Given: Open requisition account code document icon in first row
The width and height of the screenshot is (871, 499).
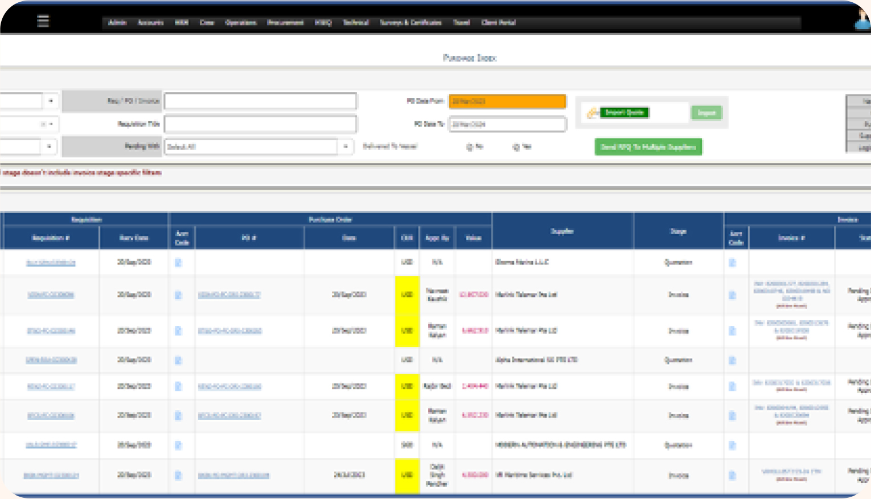Looking at the screenshot, I should tap(178, 263).
